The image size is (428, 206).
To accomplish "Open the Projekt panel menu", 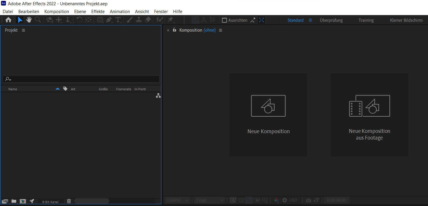I will point(23,30).
